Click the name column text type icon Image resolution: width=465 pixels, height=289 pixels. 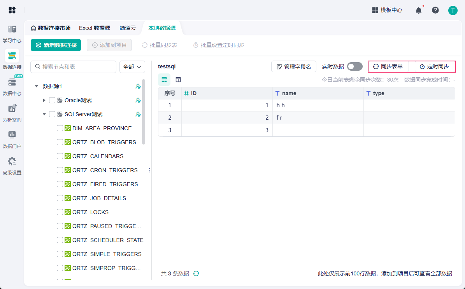point(277,93)
